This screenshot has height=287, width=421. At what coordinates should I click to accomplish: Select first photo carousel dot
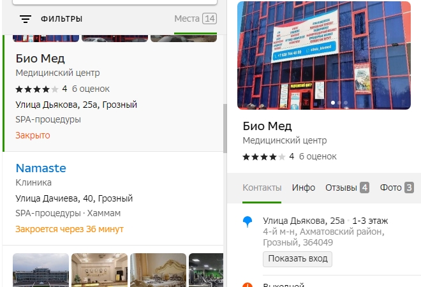[333, 103]
